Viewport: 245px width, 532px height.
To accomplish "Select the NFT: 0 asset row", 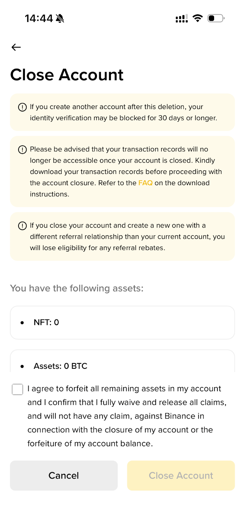I will 122,323.
